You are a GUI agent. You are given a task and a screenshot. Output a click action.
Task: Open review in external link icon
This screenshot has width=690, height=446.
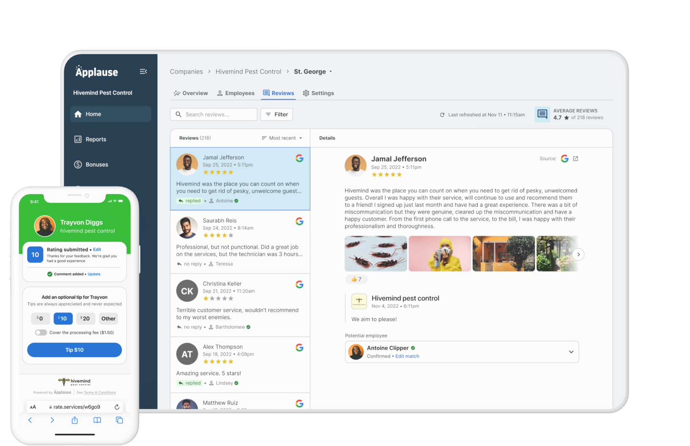pos(575,159)
